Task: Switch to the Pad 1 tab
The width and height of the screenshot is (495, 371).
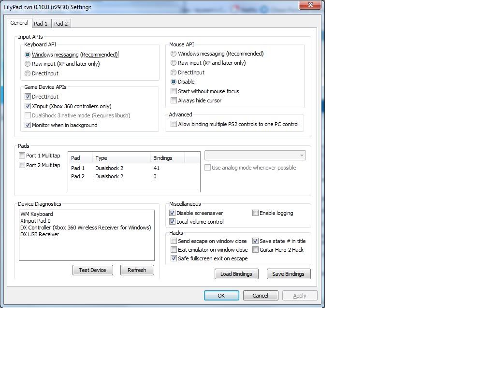Action: [41, 24]
